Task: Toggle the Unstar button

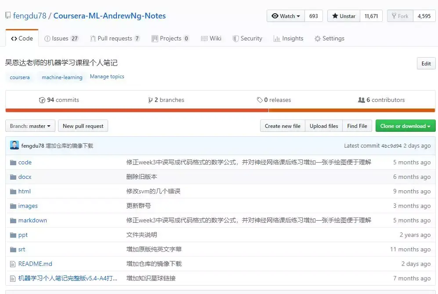Action: click(x=344, y=16)
